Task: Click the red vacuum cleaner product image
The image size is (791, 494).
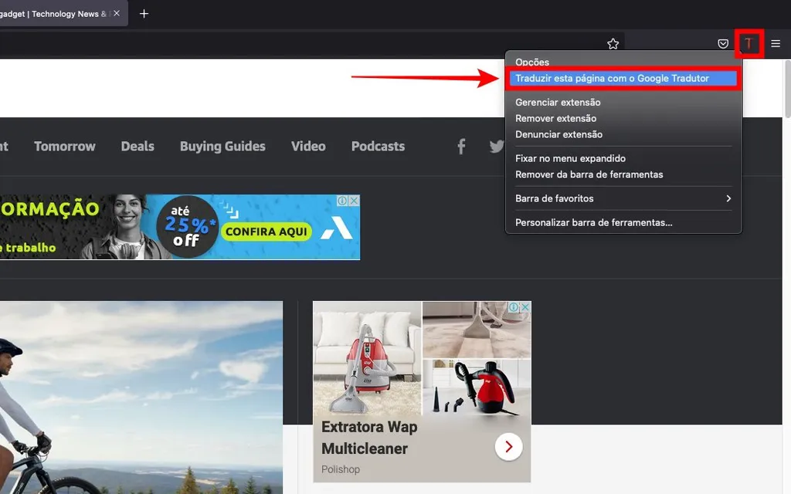Action: [367, 358]
